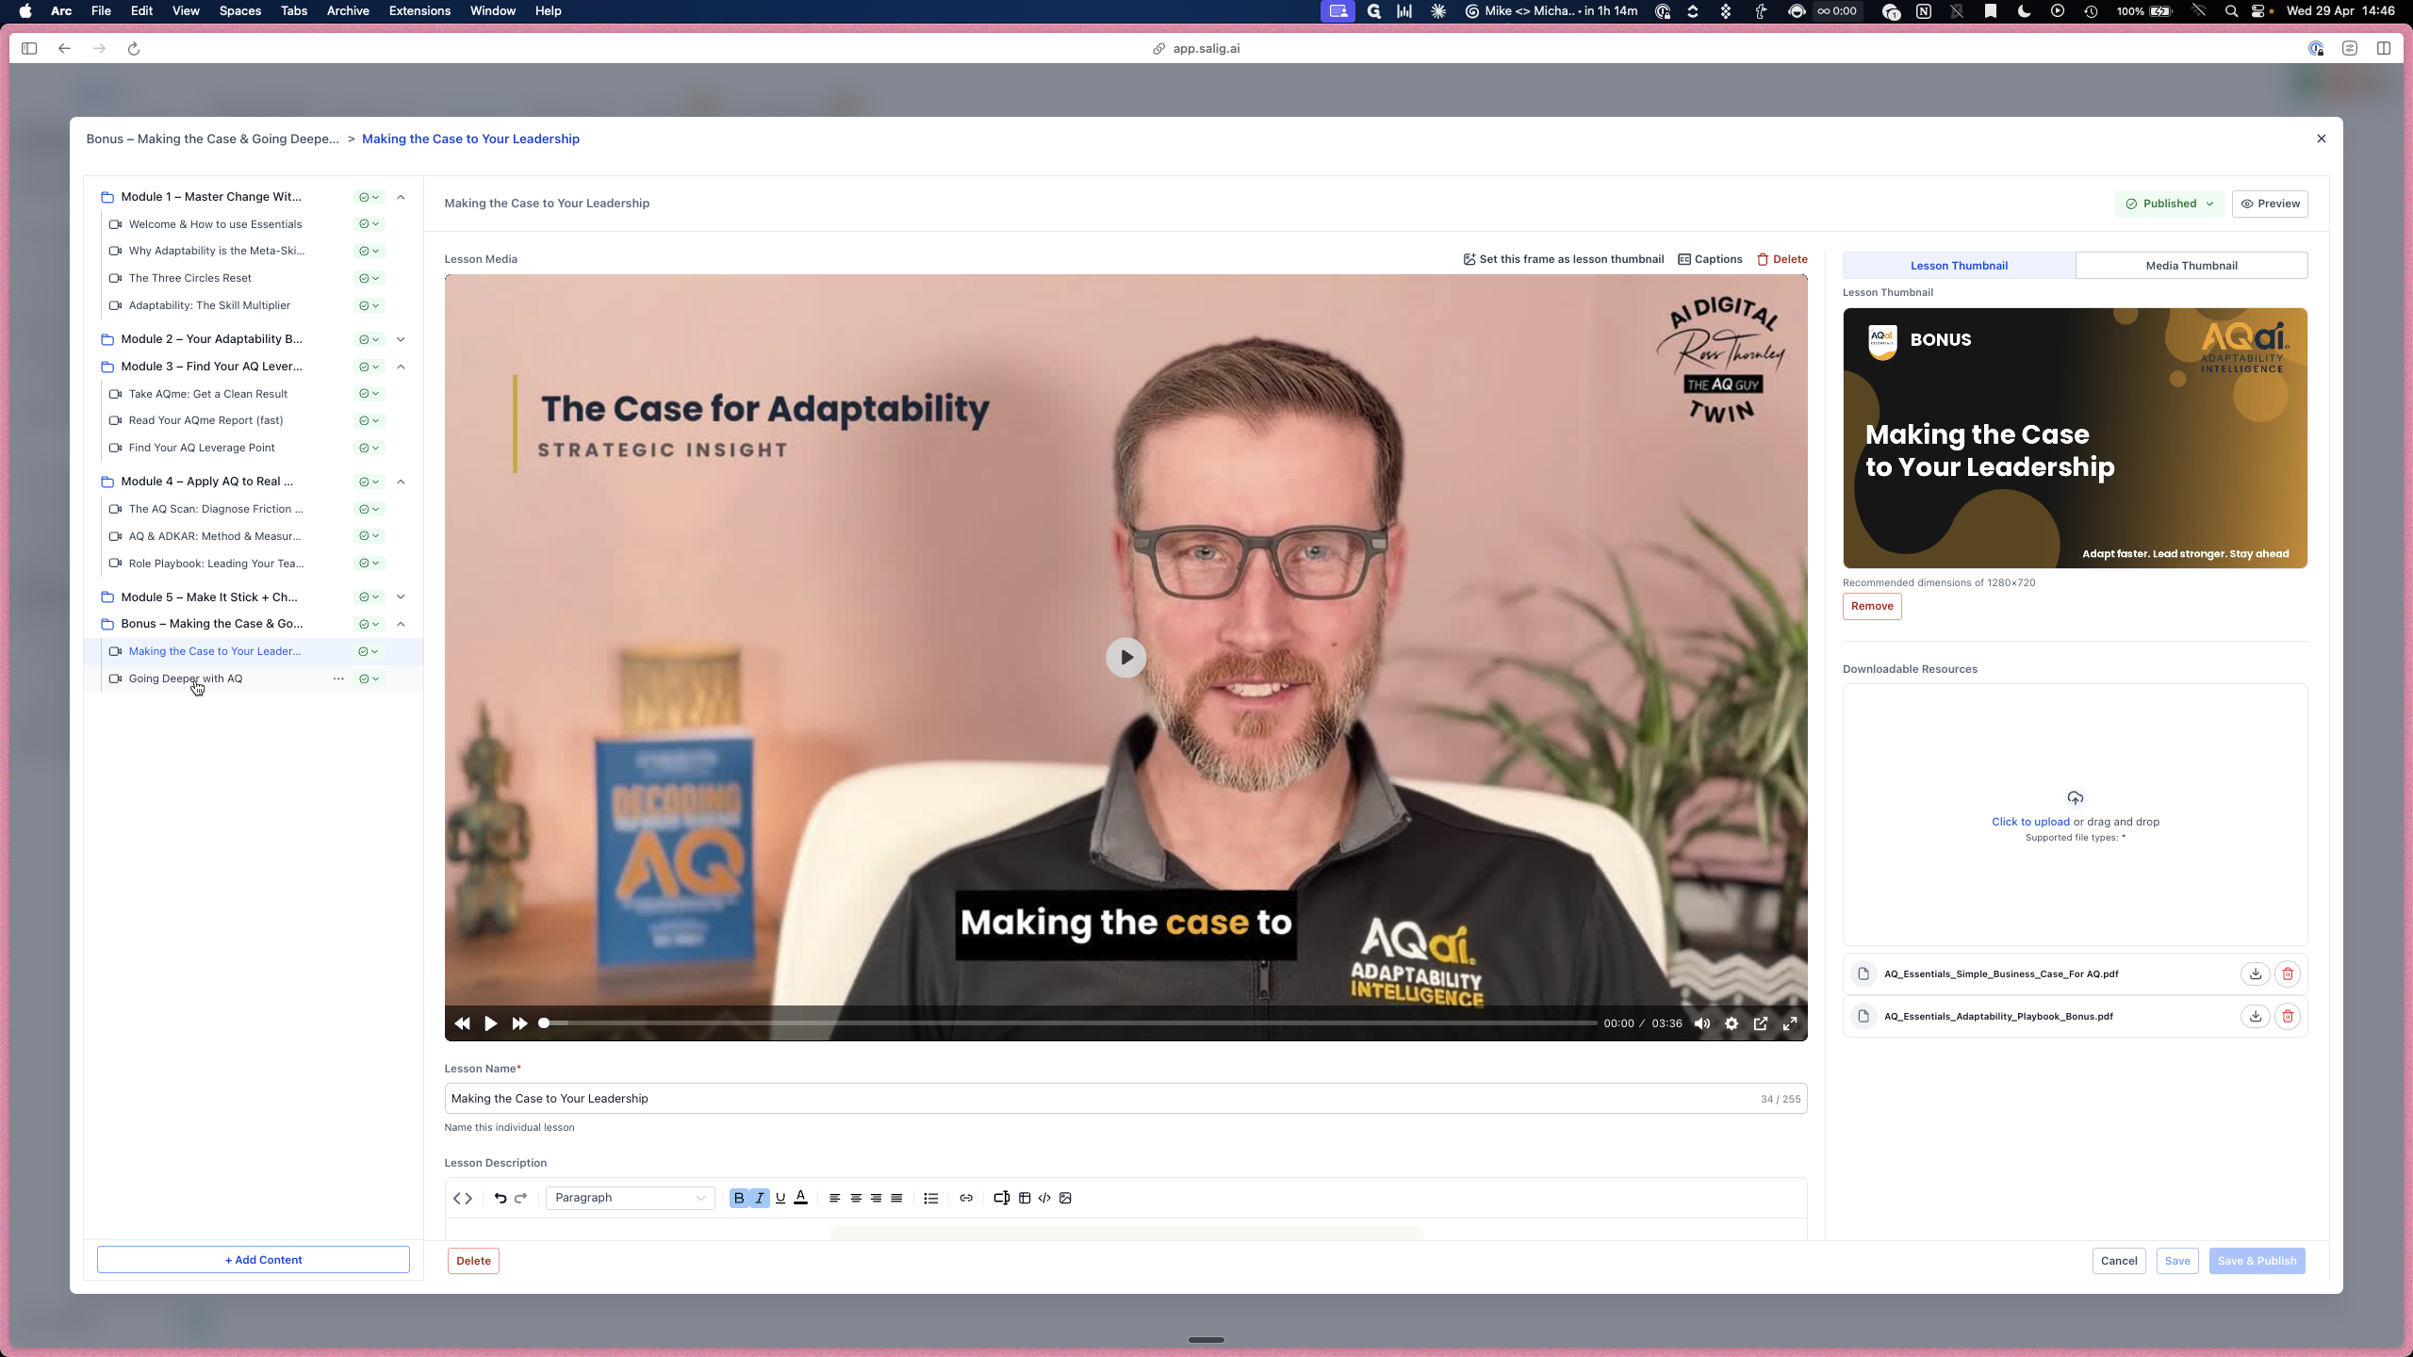The image size is (2413, 1357).
Task: Fast-forward the lesson video
Action: click(519, 1023)
